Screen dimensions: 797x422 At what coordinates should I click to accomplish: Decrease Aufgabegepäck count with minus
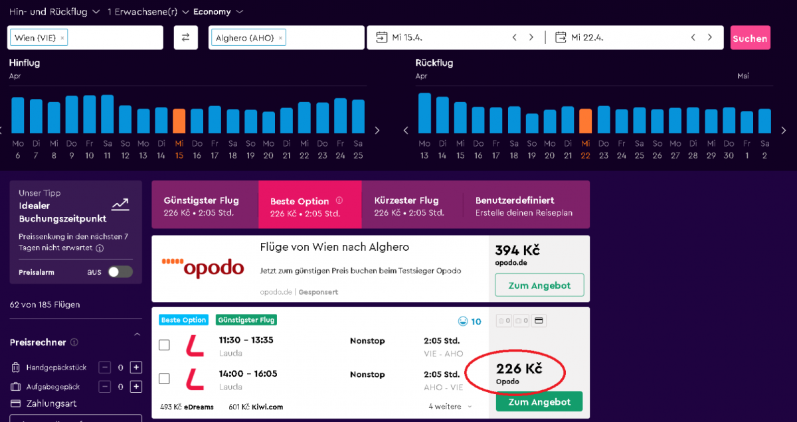(105, 387)
